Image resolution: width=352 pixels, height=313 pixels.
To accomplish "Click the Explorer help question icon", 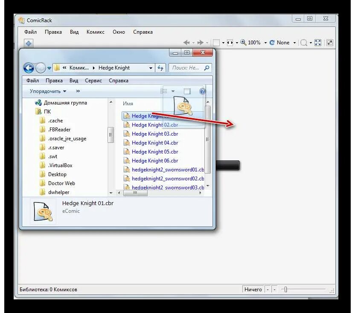I will 203,91.
